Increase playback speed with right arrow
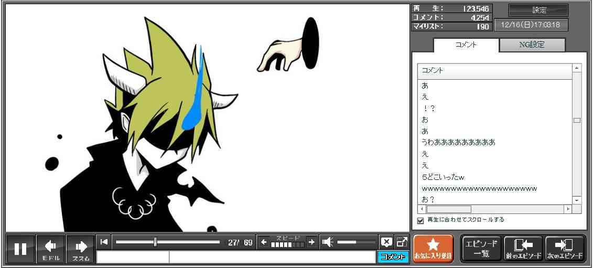 pyautogui.click(x=311, y=242)
